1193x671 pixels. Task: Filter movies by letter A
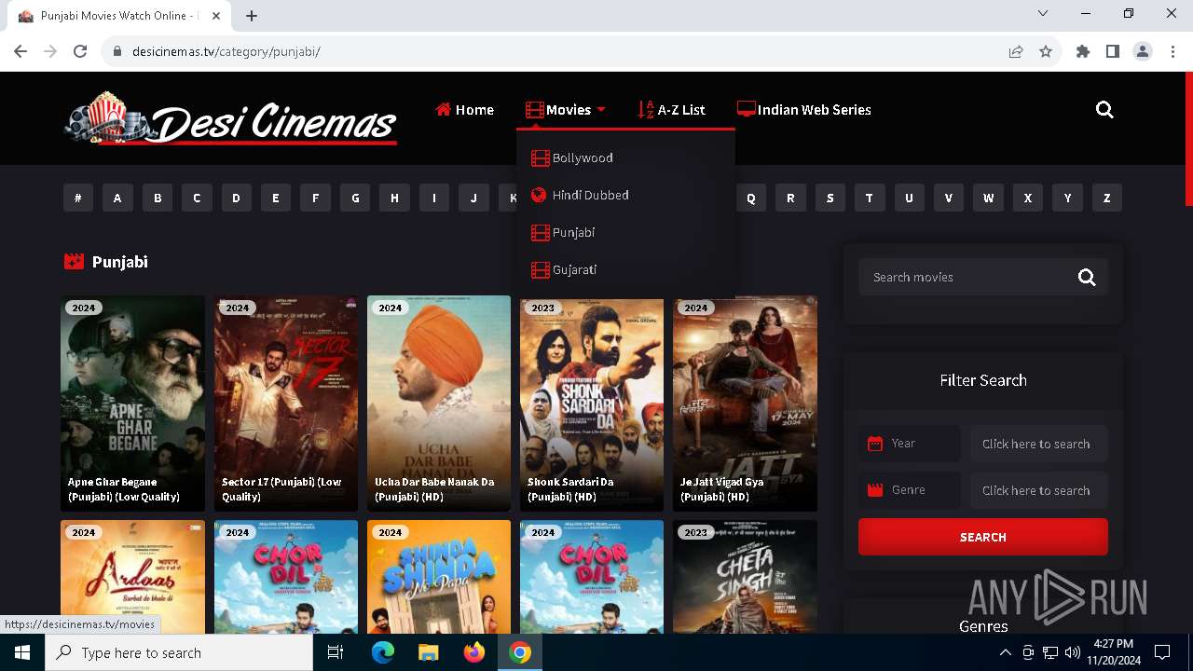117,198
